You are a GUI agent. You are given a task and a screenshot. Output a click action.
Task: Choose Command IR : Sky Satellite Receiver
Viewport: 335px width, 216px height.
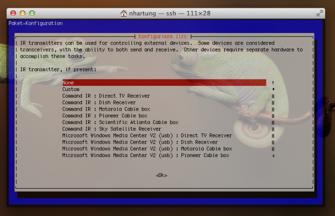tap(112, 129)
